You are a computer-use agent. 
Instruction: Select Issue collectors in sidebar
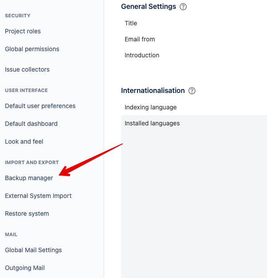[27, 69]
